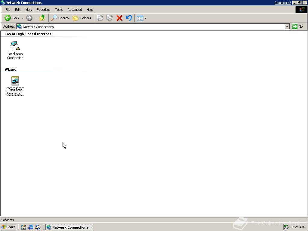Viewport: 308px width, 231px height.
Task: Click the Network Connections title bar icon
Action: [x=3, y=3]
